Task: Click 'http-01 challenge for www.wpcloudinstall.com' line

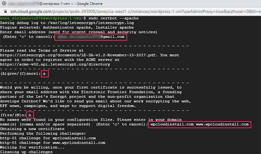Action: tap(53, 143)
